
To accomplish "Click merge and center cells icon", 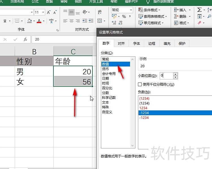I will click(x=100, y=21).
